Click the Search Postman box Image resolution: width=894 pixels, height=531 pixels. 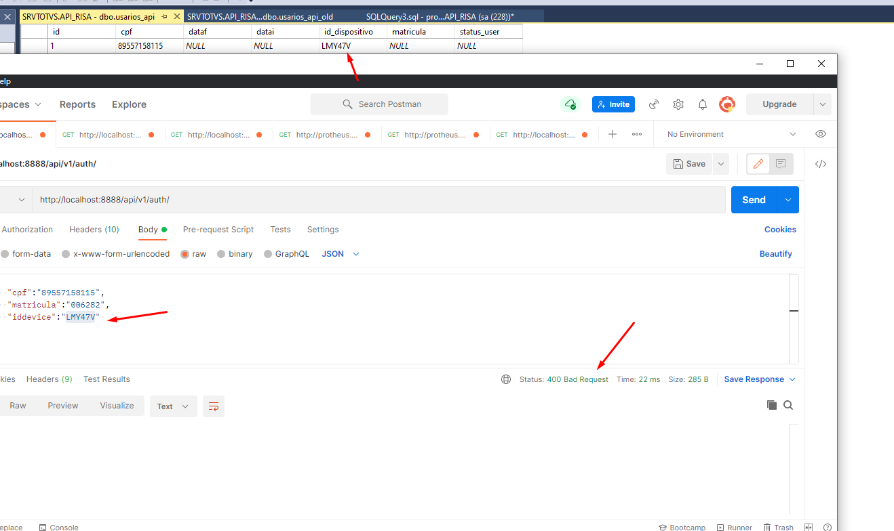[x=379, y=104]
